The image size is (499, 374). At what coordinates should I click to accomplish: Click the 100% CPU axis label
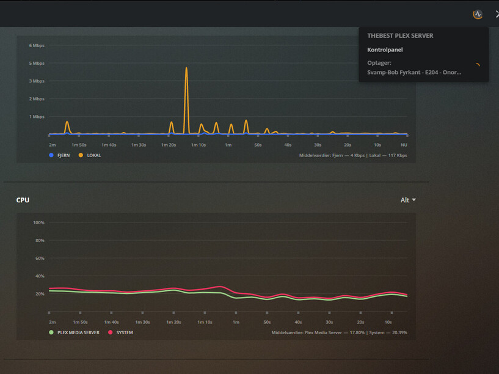pyautogui.click(x=38, y=222)
